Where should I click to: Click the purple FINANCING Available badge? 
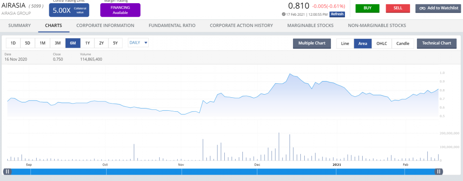(120, 10)
